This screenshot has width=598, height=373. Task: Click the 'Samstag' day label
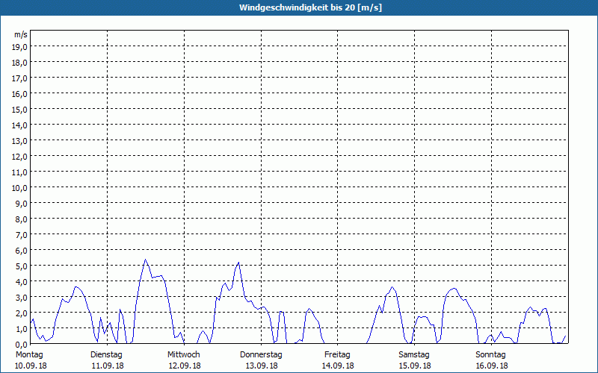414,355
